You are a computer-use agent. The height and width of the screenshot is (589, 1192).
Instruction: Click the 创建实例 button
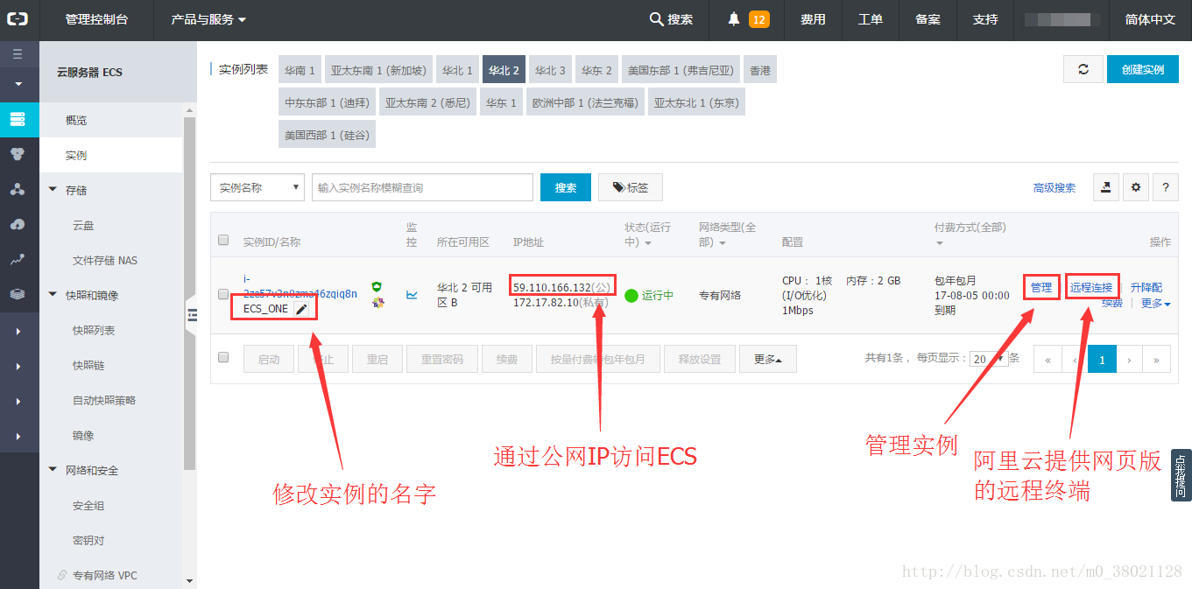coord(1143,69)
